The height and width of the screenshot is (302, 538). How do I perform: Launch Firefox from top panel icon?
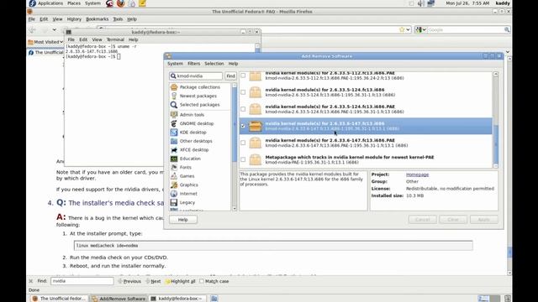coord(120,3)
